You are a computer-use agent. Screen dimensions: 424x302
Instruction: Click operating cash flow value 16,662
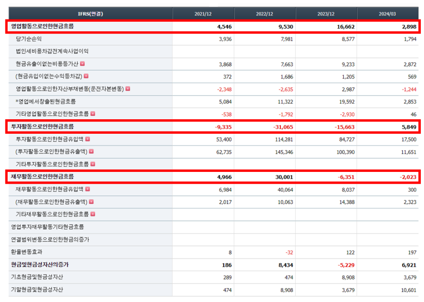346,26
